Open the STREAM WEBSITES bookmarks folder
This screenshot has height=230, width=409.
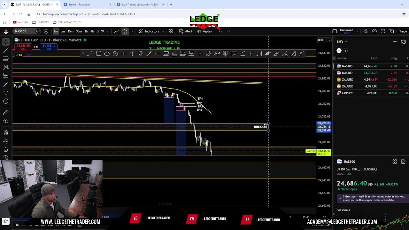66,22
